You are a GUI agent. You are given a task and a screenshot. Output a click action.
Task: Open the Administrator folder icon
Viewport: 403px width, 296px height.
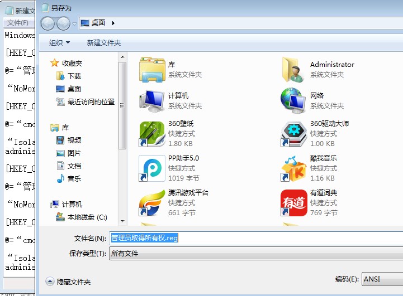point(293,70)
